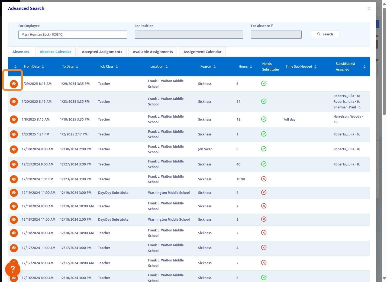Close the Advanced Search dialog

(x=369, y=9)
